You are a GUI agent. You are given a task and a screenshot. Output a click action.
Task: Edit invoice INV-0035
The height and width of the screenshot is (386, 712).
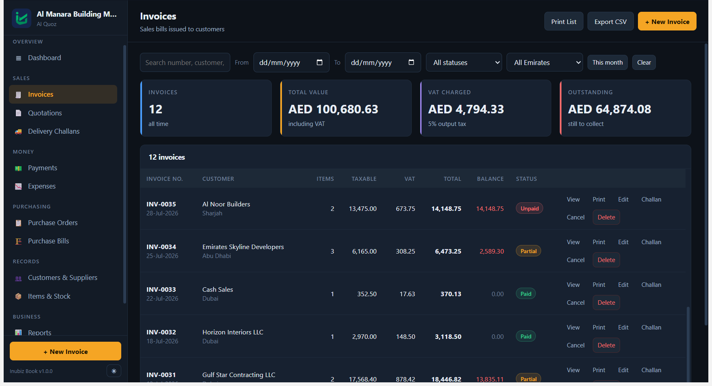[623, 200]
